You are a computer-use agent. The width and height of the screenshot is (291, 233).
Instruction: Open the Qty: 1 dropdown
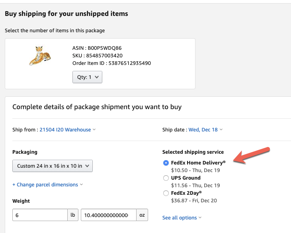[x=87, y=77]
